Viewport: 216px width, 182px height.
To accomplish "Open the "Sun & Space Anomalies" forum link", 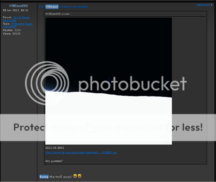I will 16,19.
